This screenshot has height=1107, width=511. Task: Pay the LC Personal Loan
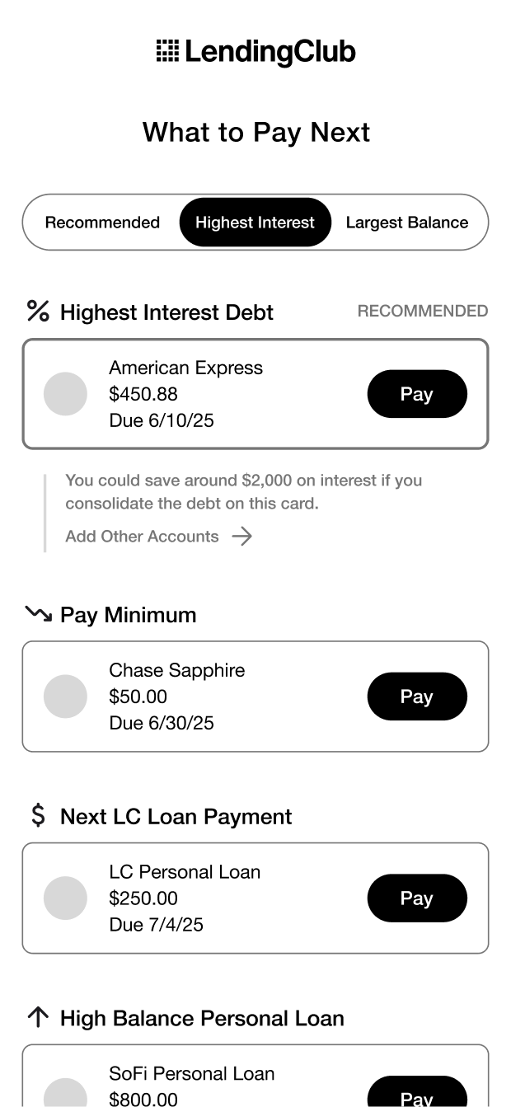[x=416, y=898]
